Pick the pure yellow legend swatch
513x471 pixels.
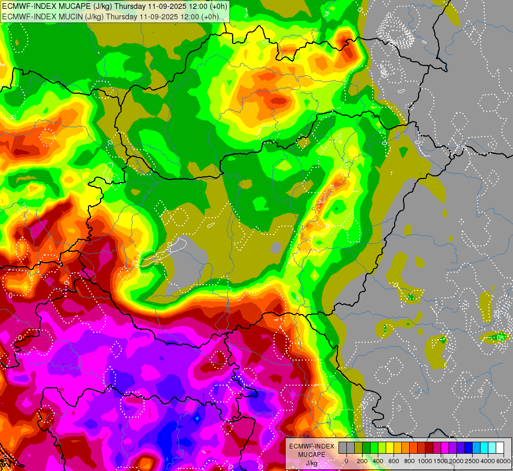(390, 447)
